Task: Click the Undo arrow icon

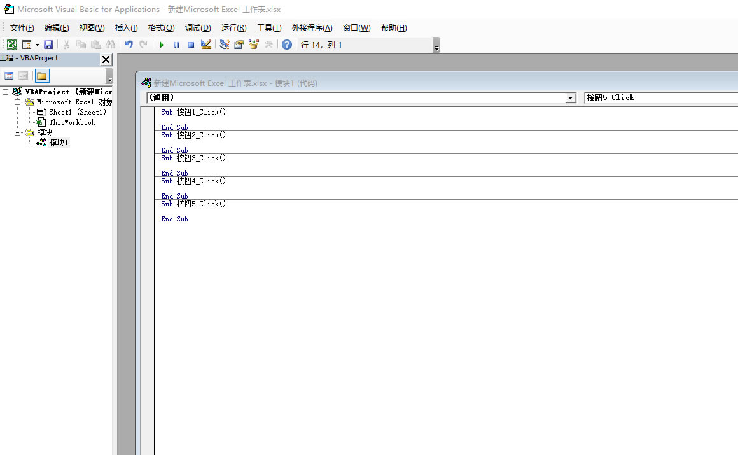Action: (129, 45)
